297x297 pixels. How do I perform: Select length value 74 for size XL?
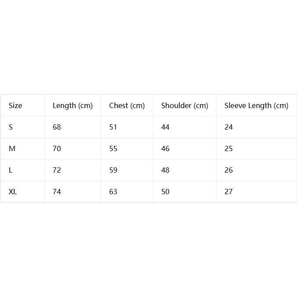coord(57,192)
